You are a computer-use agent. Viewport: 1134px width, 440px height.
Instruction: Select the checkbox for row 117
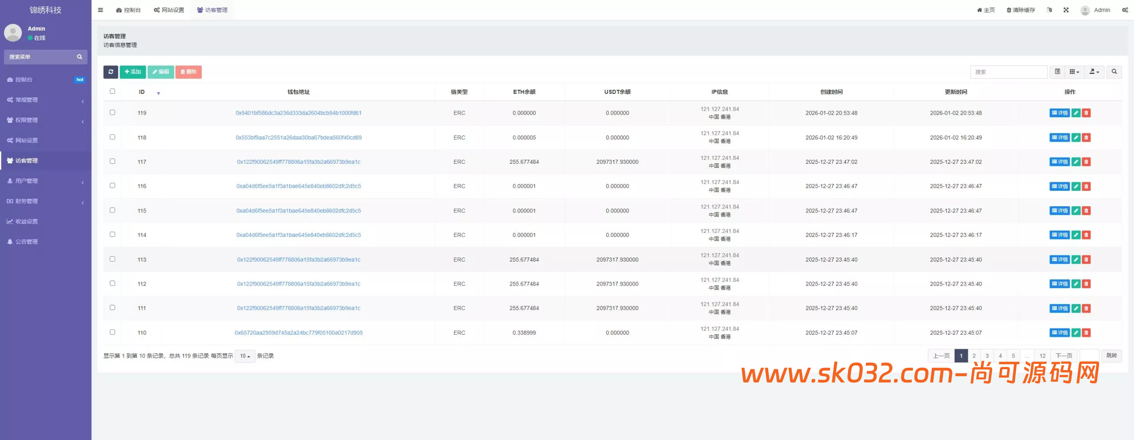point(113,161)
